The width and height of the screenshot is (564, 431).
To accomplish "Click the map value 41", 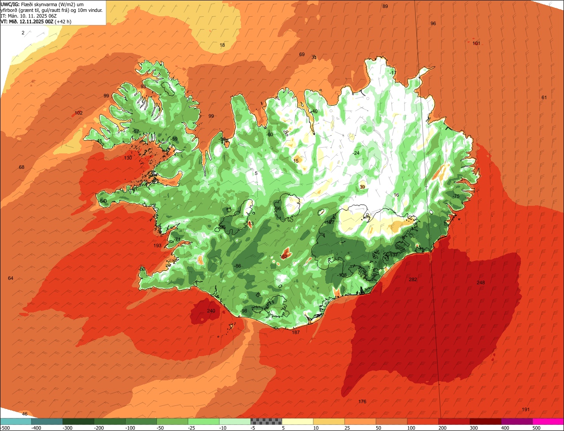I will click(x=100, y=141).
